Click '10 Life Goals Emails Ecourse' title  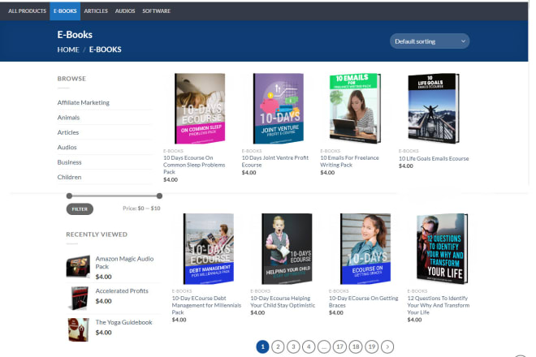[x=434, y=158]
